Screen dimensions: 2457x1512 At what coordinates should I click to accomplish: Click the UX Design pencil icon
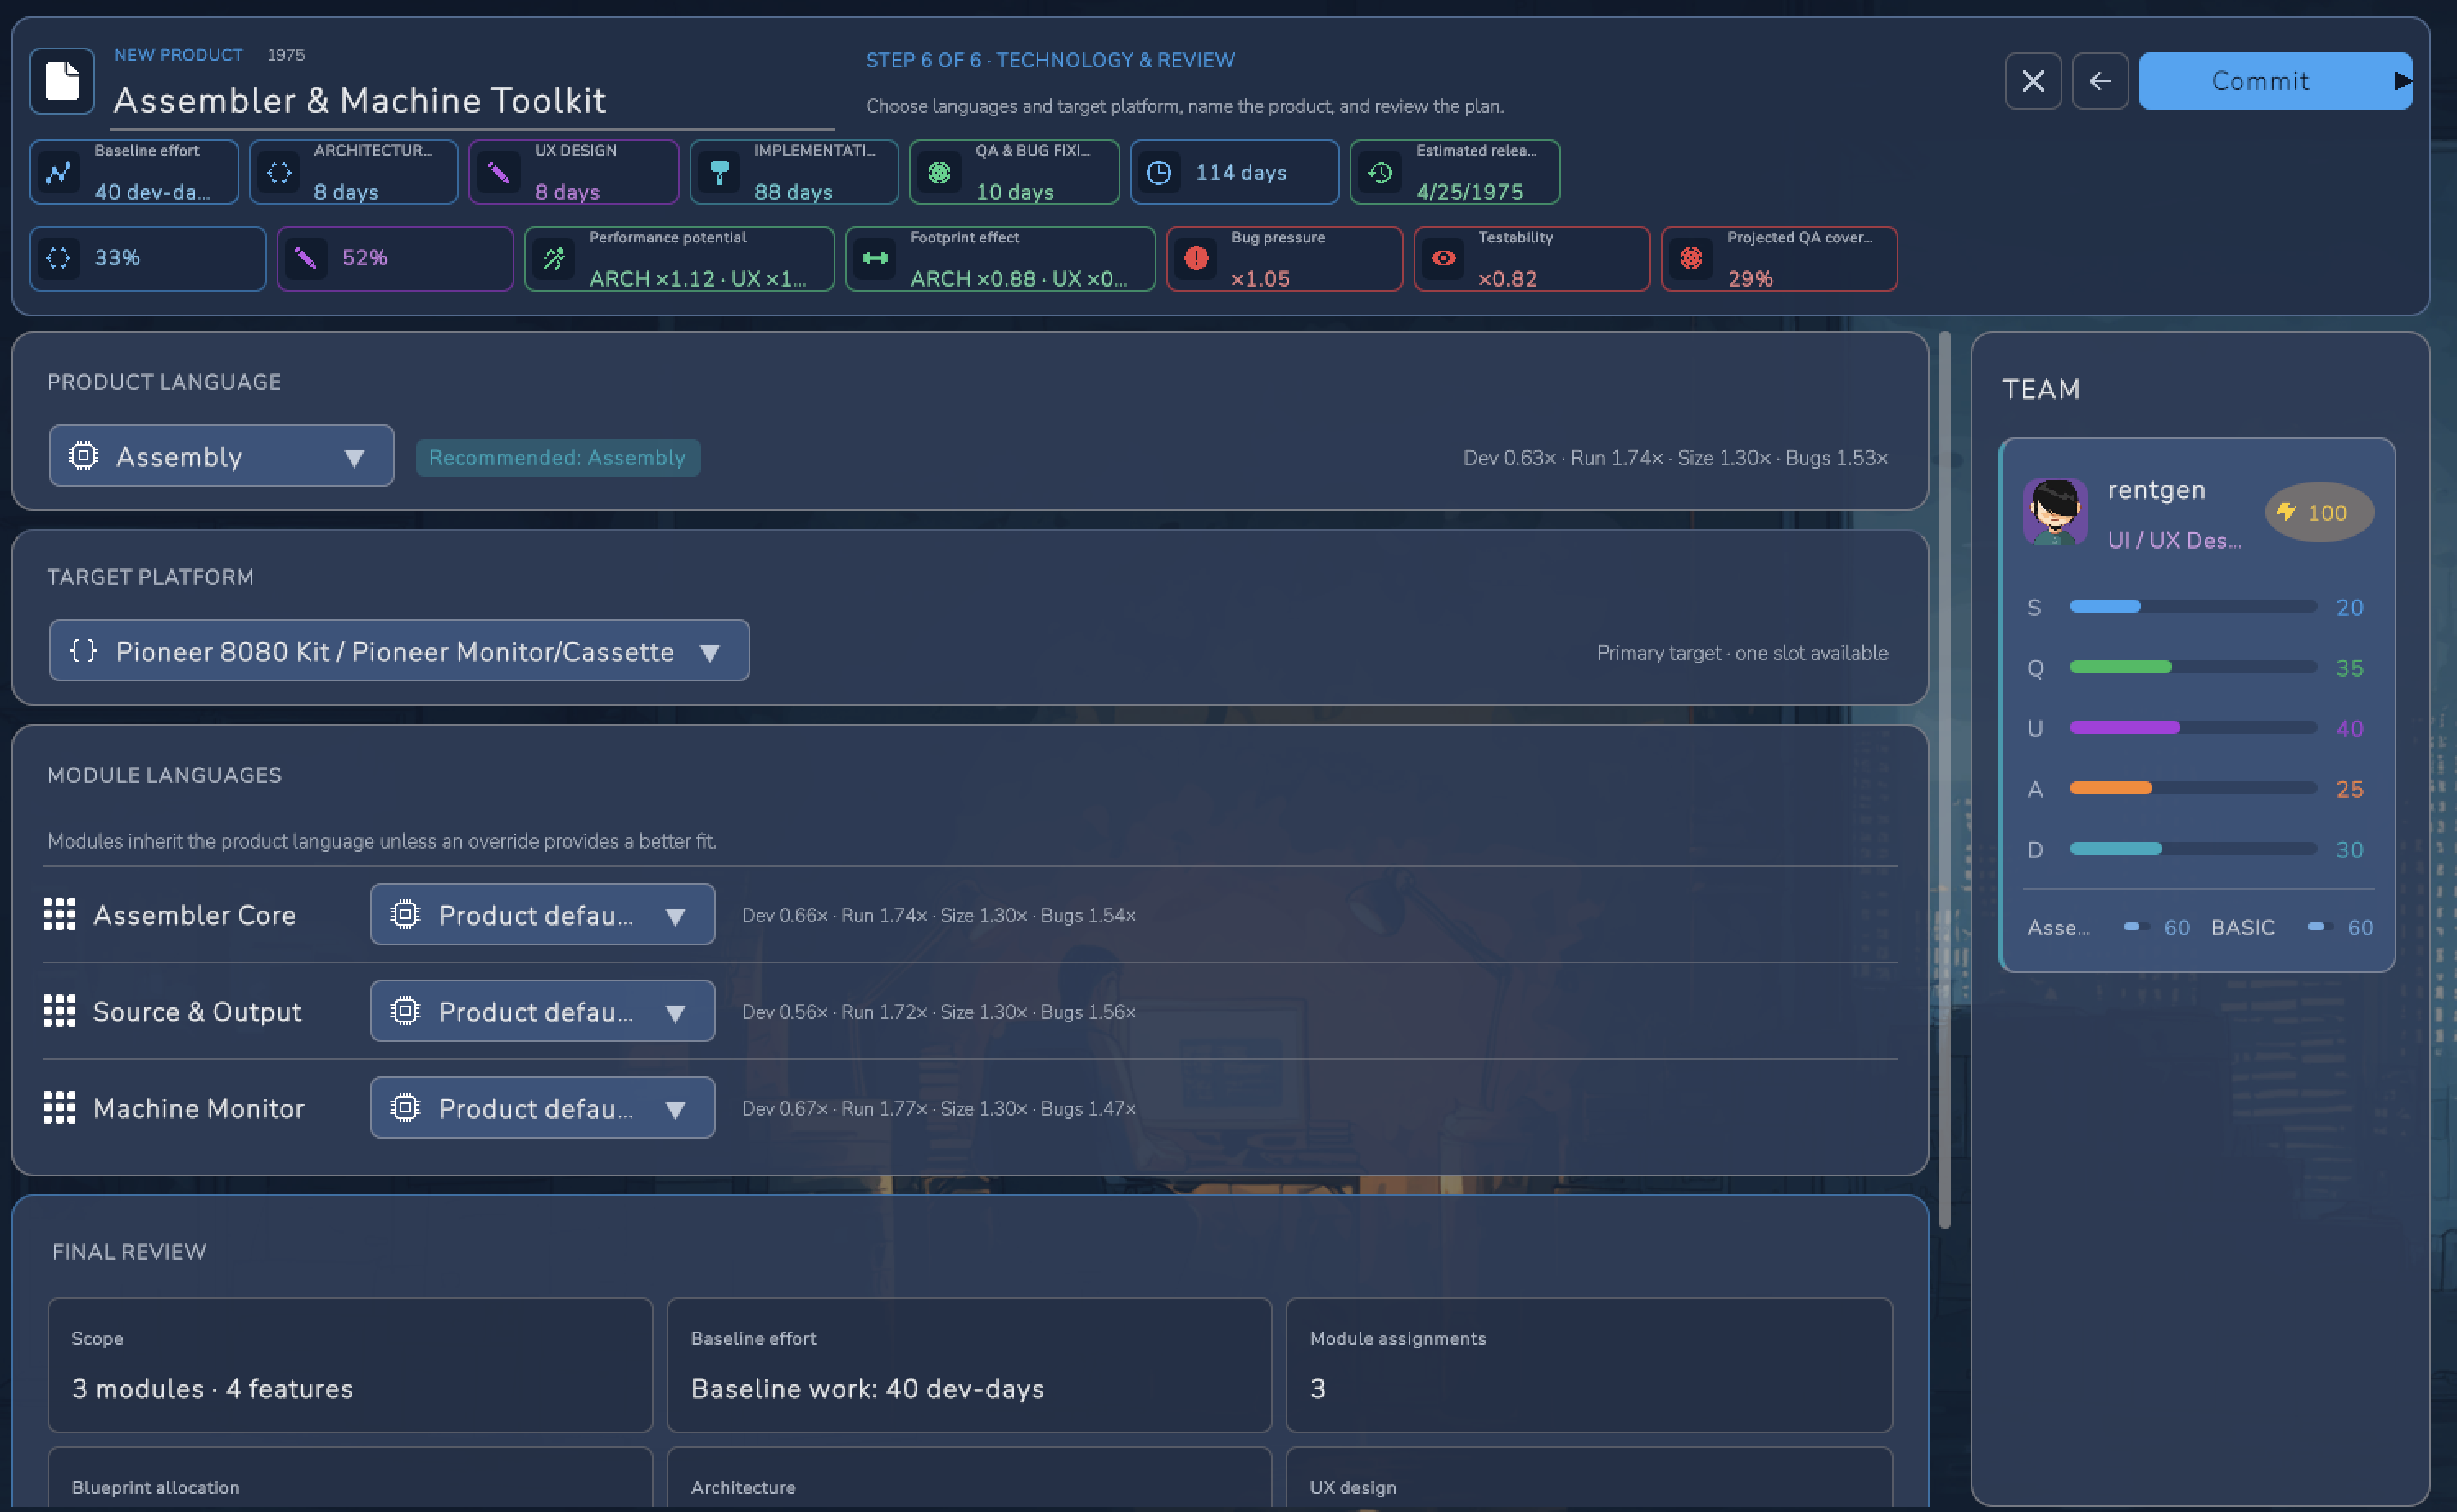pos(499,172)
